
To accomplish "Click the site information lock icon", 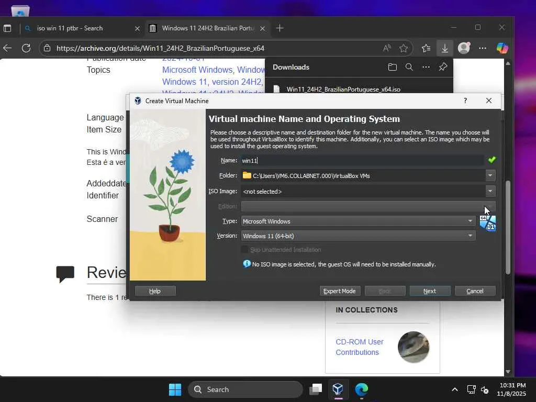I will 47,48.
